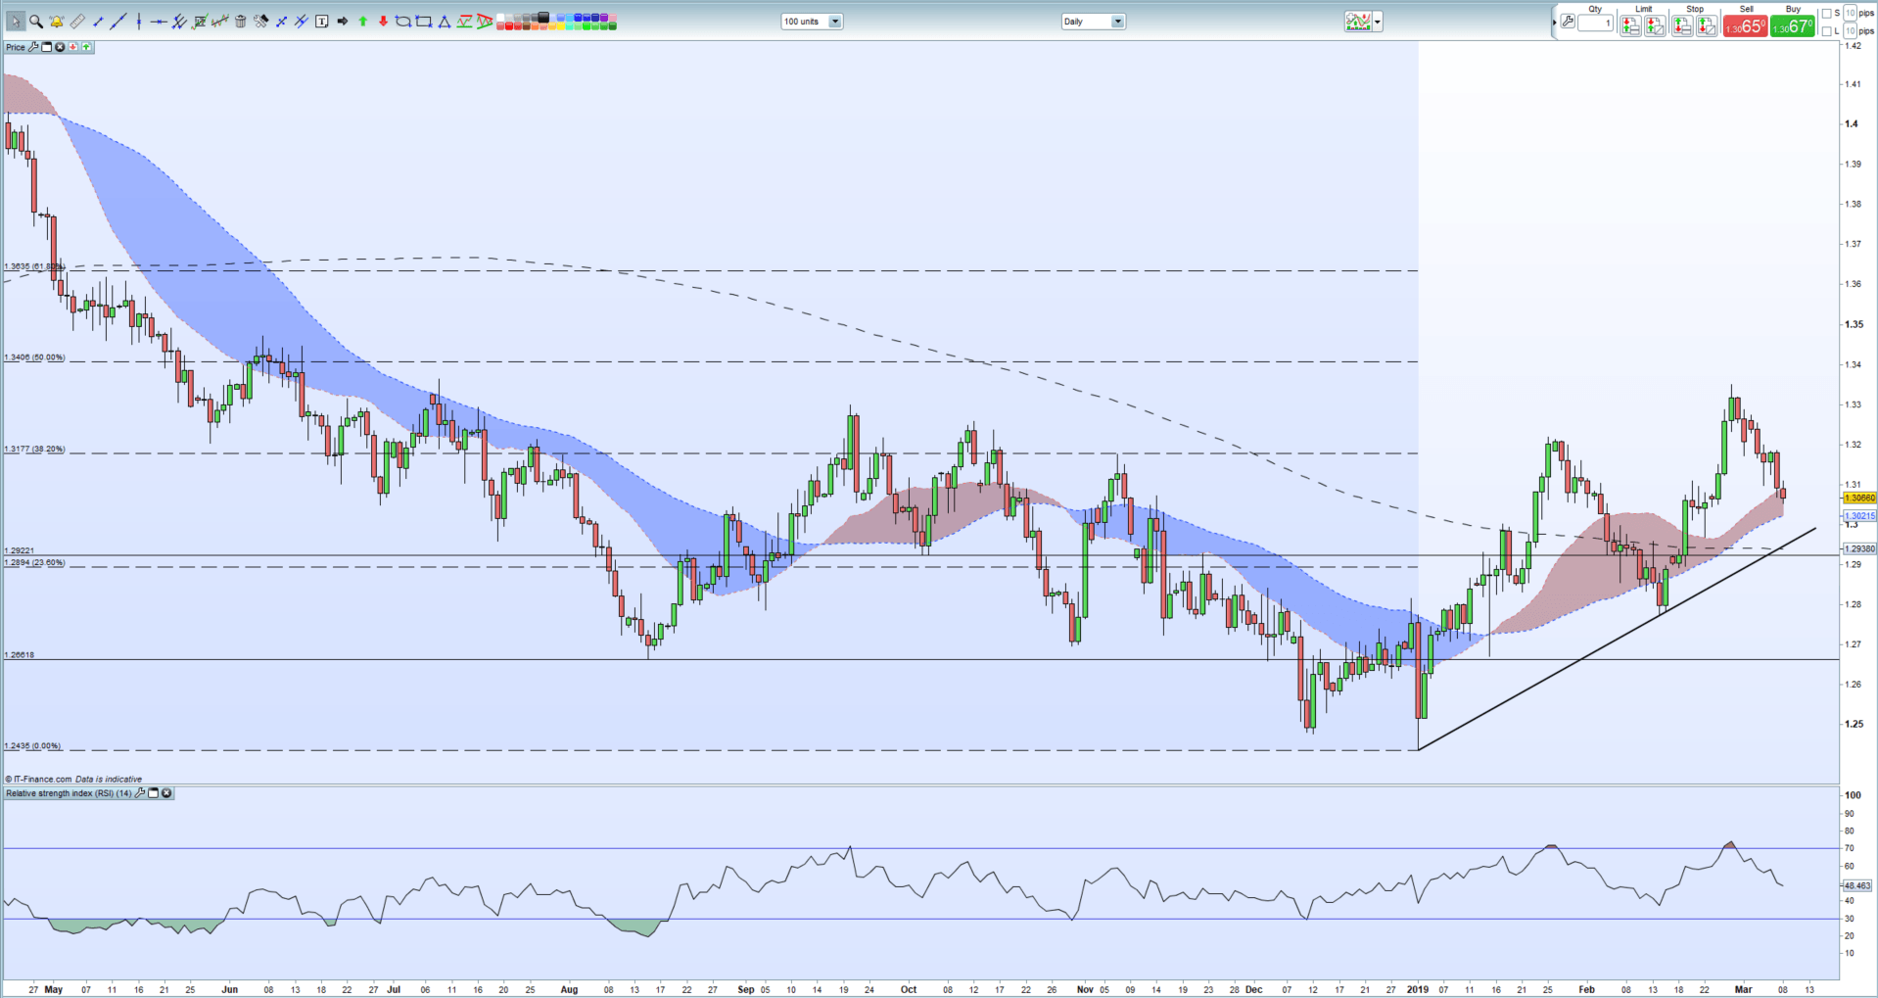Image resolution: width=1878 pixels, height=998 pixels.
Task: Move Price panel down with red arrow
Action: (73, 47)
